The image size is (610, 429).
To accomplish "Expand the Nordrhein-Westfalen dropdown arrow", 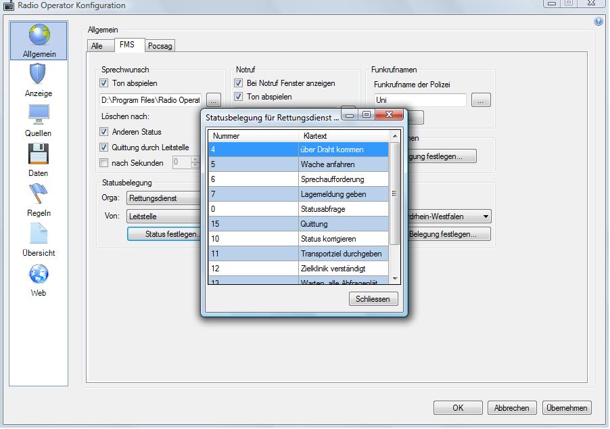I will point(486,217).
